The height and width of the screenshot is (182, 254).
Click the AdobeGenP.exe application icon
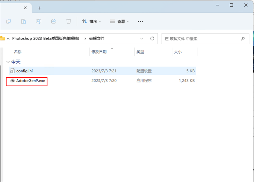tap(12, 80)
